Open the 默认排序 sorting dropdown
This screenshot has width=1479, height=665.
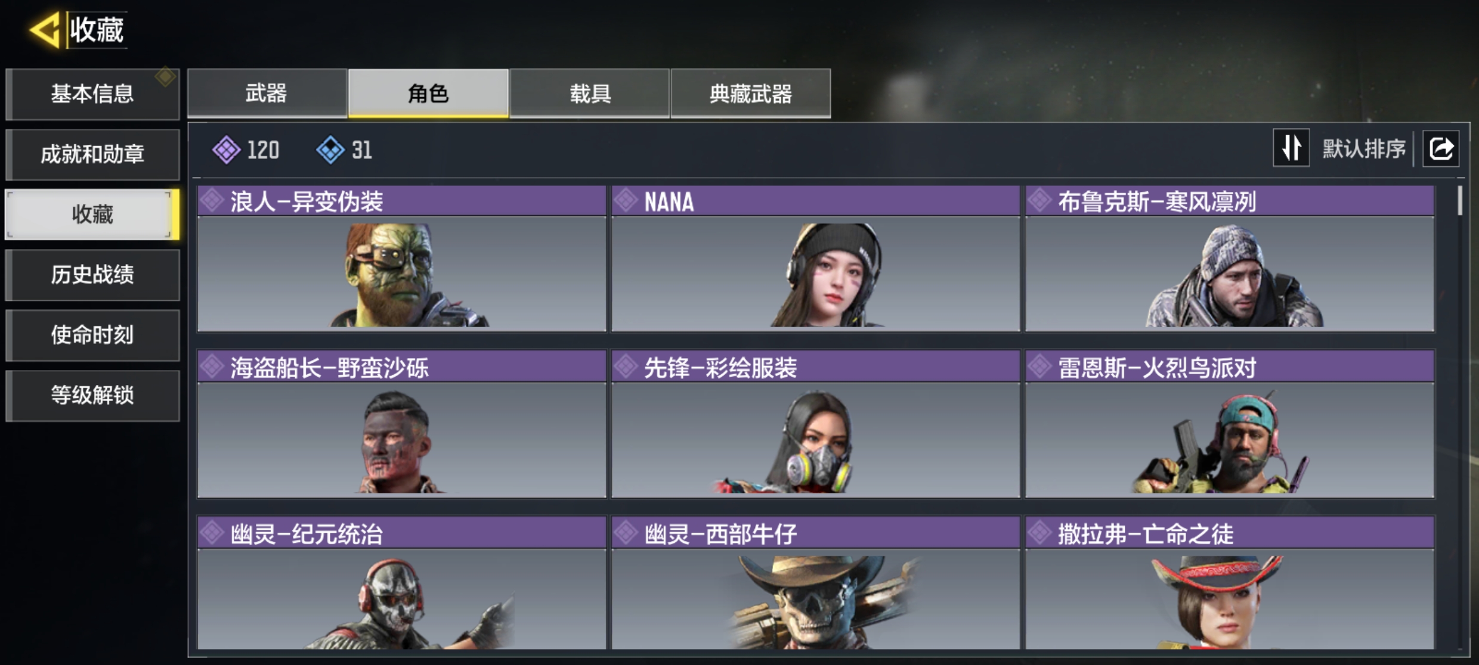[x=1363, y=148]
